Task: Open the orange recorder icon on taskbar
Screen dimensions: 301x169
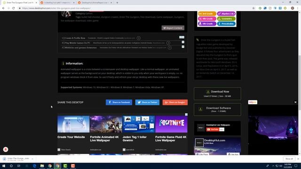Action: tap(73, 166)
